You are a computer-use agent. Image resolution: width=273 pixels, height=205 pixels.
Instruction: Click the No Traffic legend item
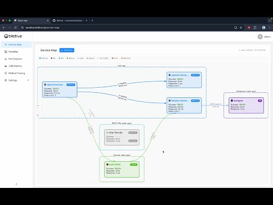pos(103,58)
